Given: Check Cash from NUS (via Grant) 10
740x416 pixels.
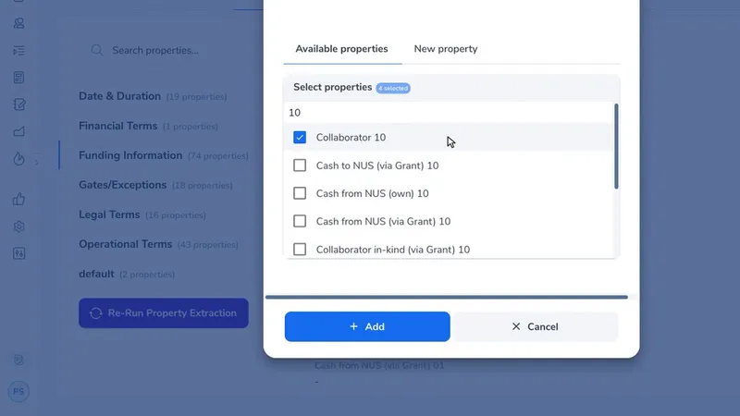Looking at the screenshot, I should coord(300,221).
